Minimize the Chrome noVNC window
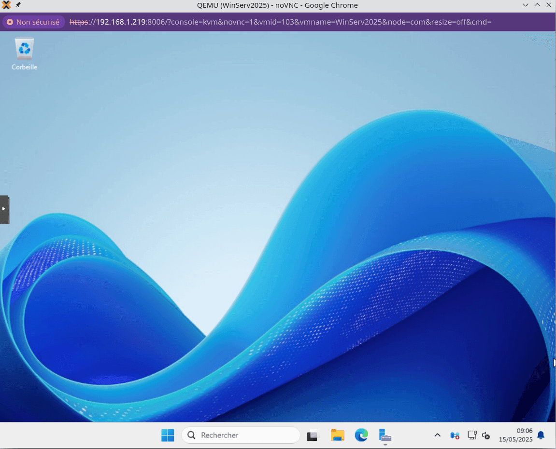The image size is (556, 449). (x=526, y=5)
